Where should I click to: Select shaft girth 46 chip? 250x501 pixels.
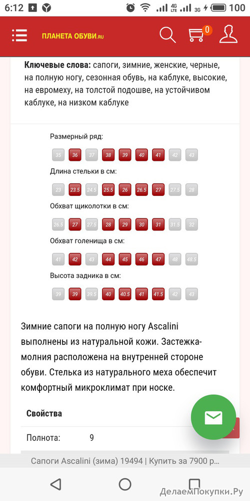141,259
